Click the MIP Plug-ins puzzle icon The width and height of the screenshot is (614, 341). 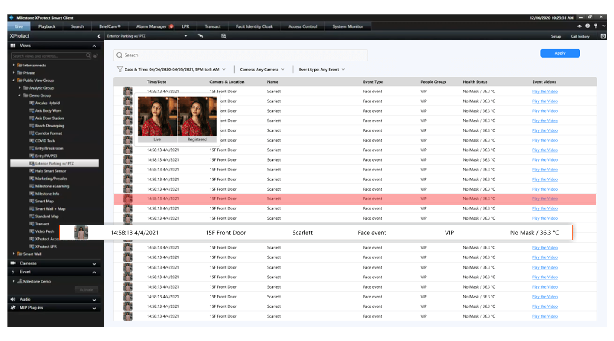click(x=13, y=308)
